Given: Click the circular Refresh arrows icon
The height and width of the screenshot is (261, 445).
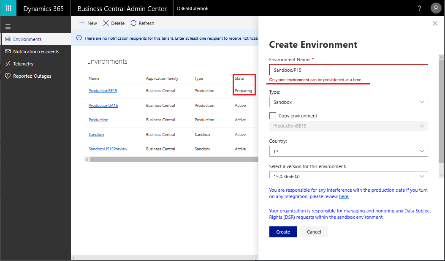Looking at the screenshot, I should tap(133, 23).
